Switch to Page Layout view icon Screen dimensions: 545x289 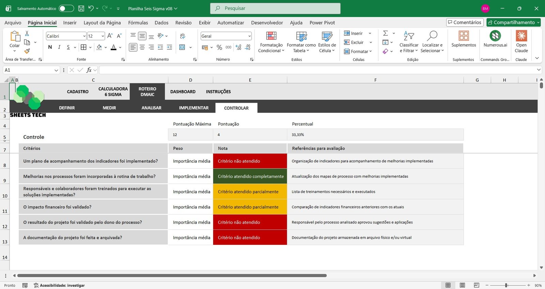click(462, 285)
